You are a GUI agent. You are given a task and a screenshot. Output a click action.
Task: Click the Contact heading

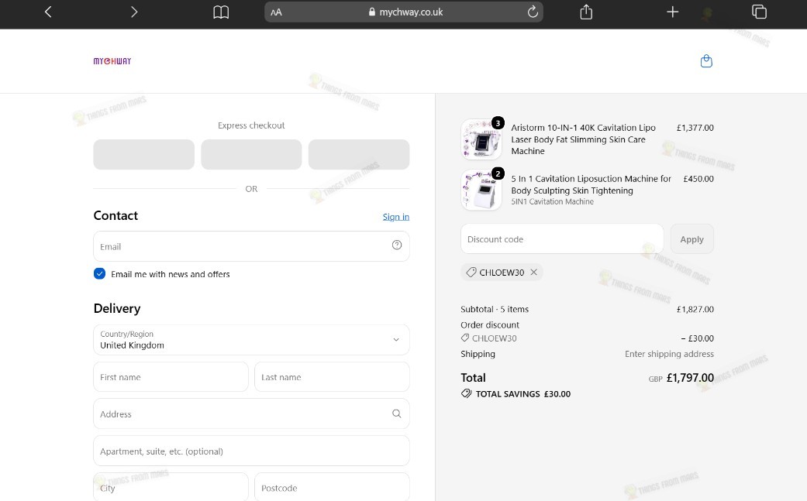[116, 216]
